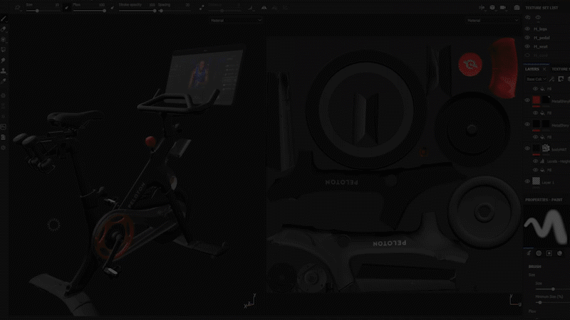
Task: Select the Polygon Fill tool in left toolbar
Action: (4, 49)
